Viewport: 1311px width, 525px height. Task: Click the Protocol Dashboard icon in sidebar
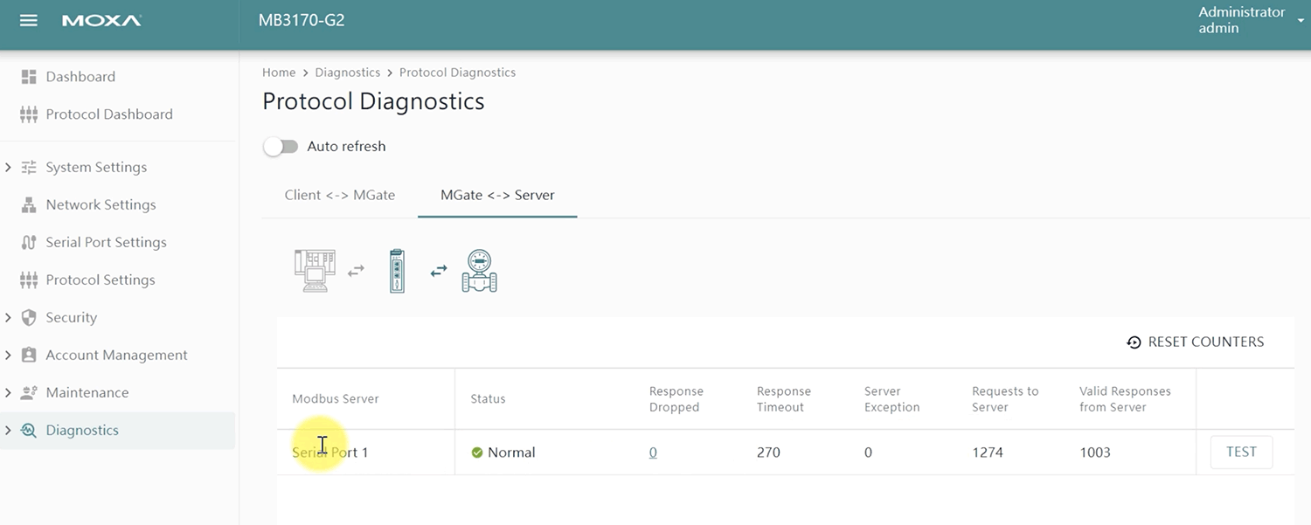click(29, 114)
